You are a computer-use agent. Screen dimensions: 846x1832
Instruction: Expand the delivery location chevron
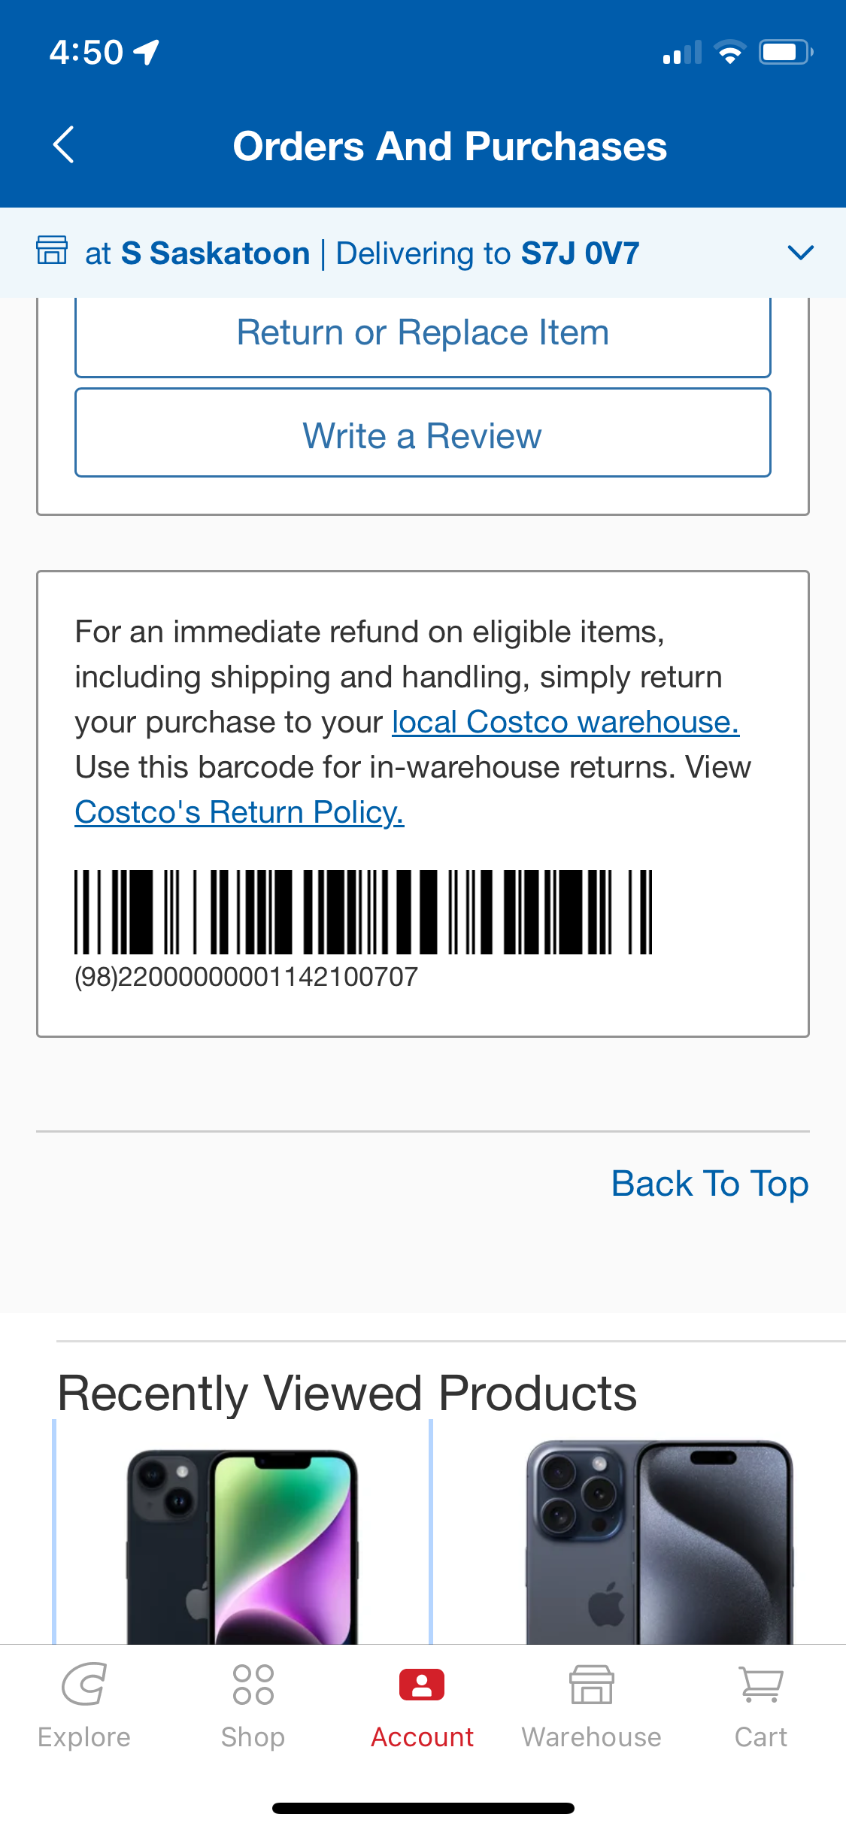801,253
